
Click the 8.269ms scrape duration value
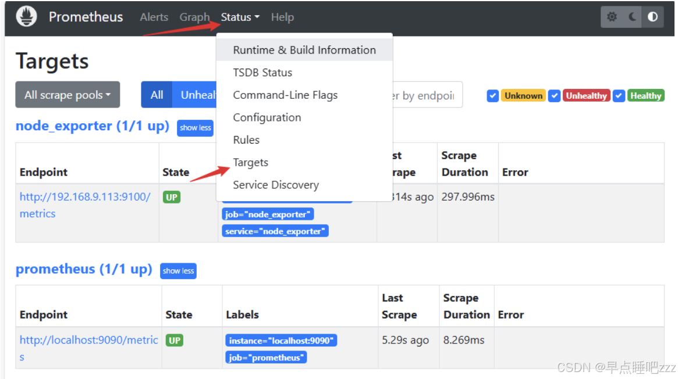463,340
